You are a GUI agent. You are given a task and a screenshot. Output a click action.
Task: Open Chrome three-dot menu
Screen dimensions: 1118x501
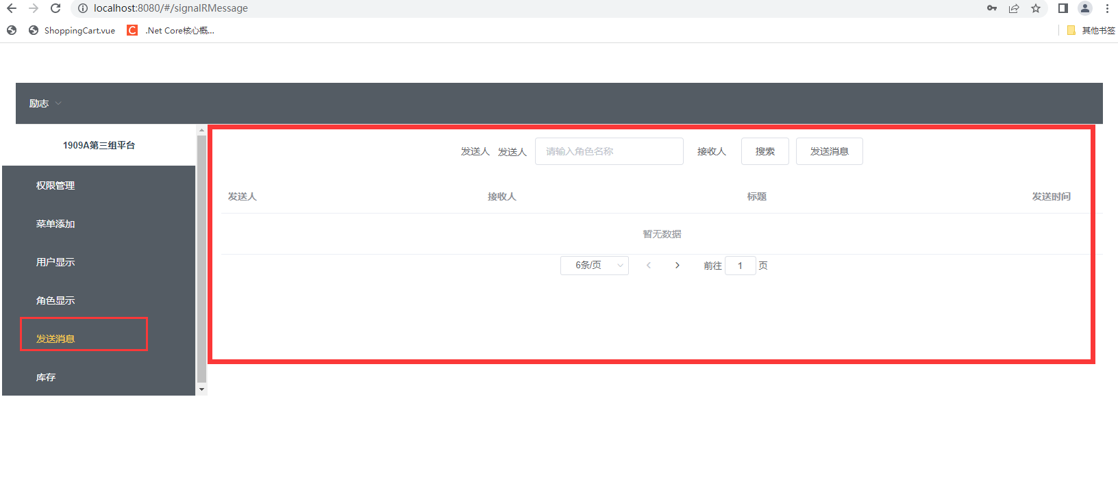pos(1107,8)
